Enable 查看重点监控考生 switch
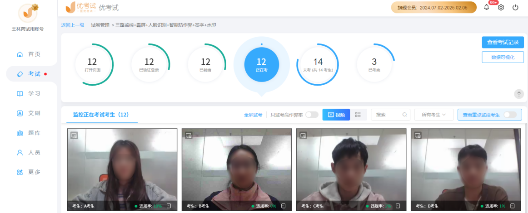528x213 pixels. pos(510,115)
